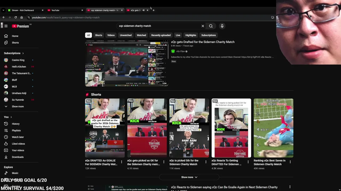Select the Unwatched filter chip
Viewport: 341px width, 191px height.
point(125,35)
